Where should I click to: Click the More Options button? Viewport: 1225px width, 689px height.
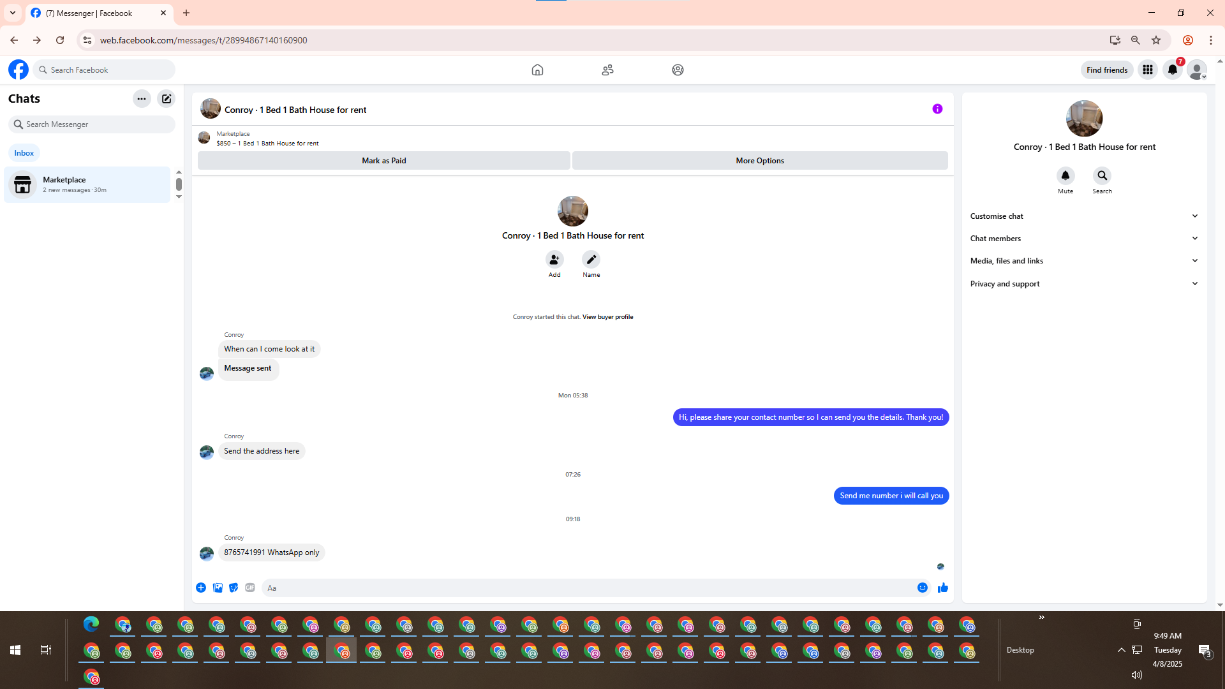[759, 161]
